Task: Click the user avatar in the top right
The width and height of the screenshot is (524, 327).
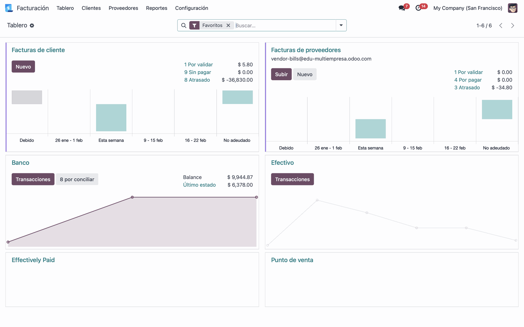Action: [x=512, y=8]
